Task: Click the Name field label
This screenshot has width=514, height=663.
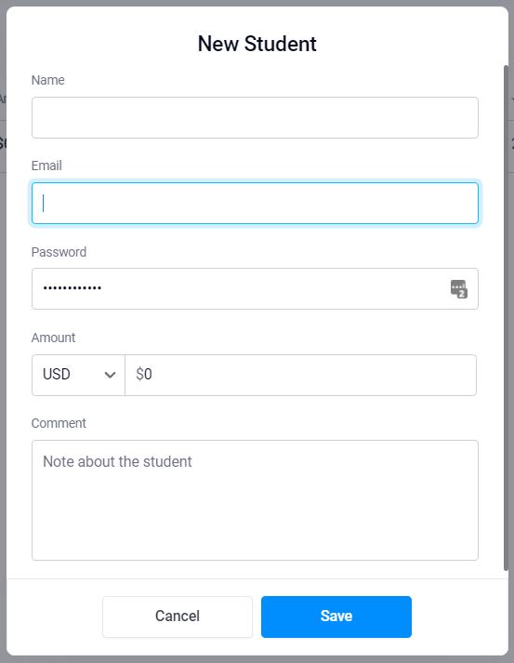Action: 47,80
